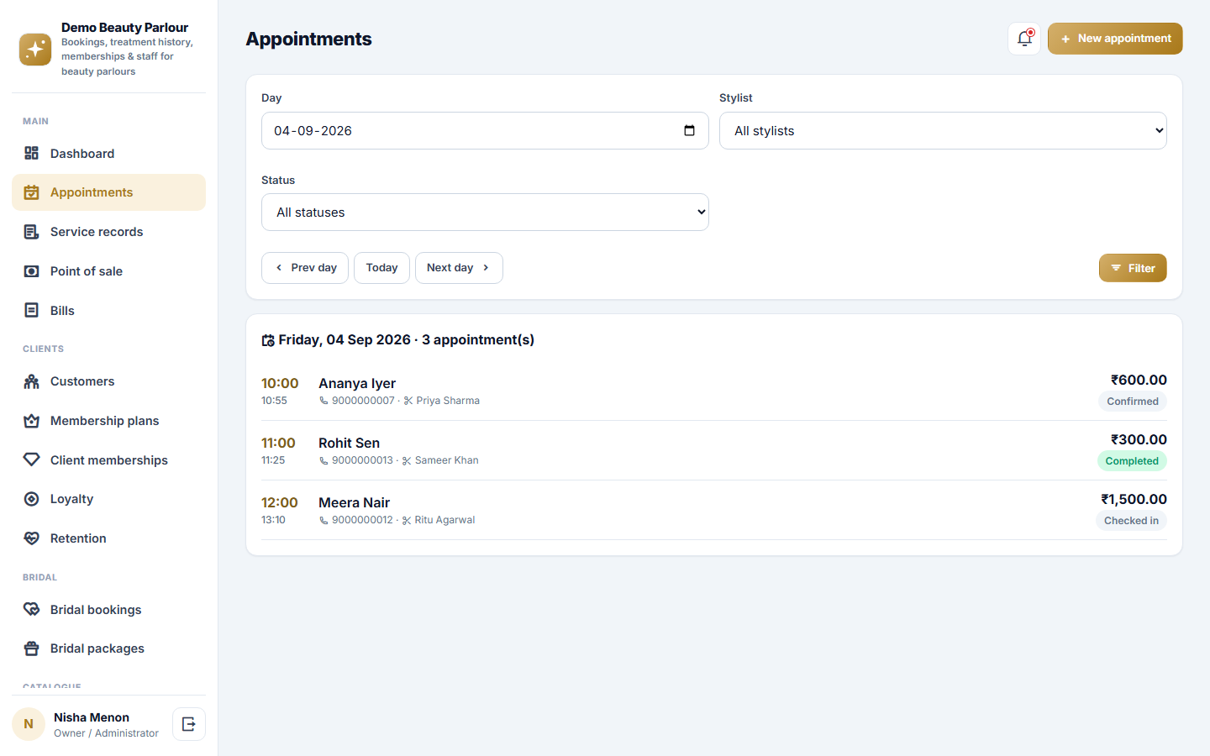The image size is (1210, 756).
Task: Click stylist name Ritu Agarwal
Action: (x=445, y=520)
